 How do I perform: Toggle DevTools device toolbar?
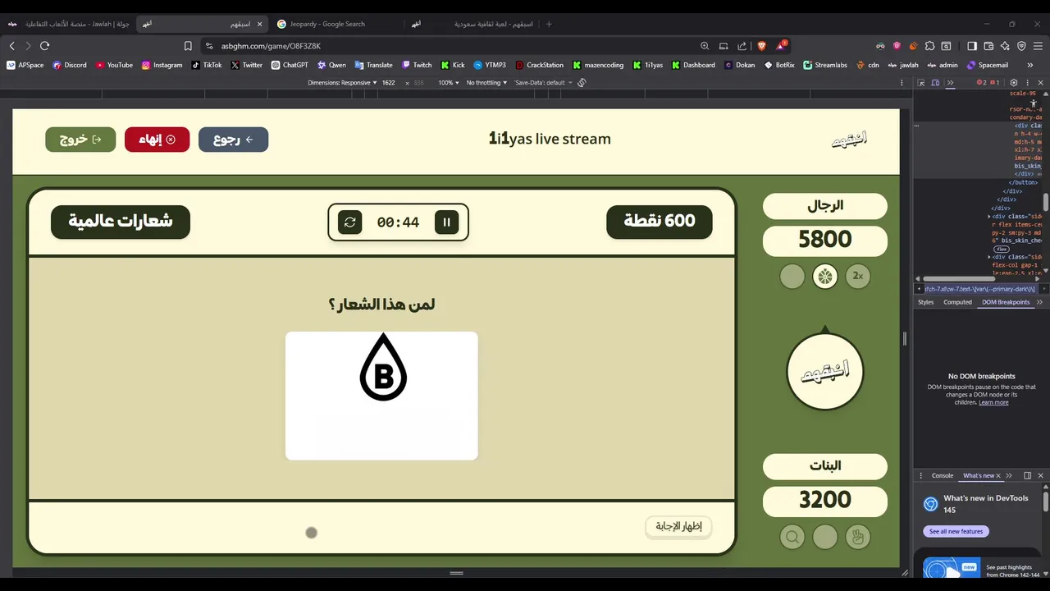tap(936, 83)
